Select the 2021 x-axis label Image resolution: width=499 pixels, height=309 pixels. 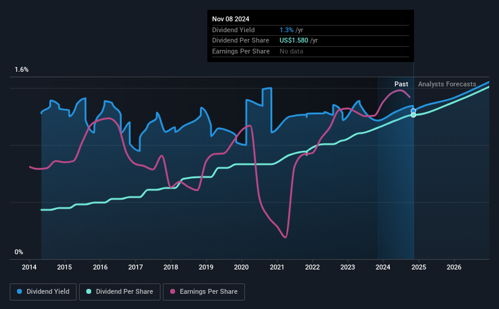277,267
